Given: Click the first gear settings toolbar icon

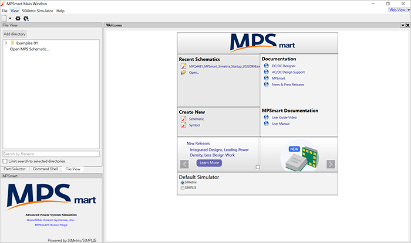Looking at the screenshot, I should point(18,18).
